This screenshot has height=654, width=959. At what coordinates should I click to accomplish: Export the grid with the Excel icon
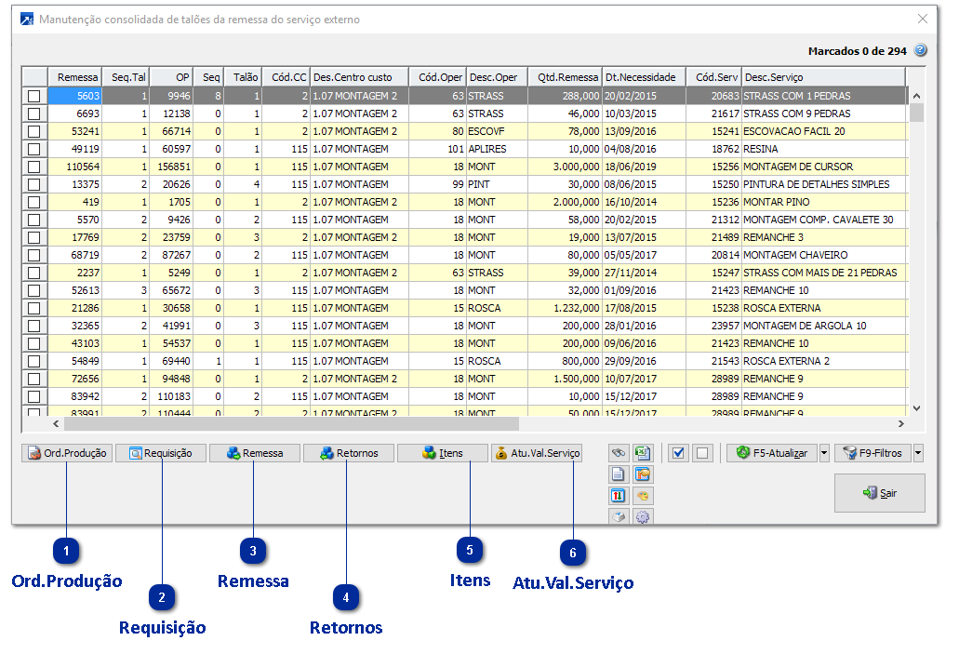pos(643,453)
